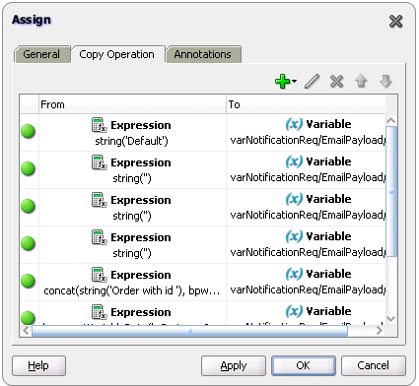Click the horizontal scrollbar right arrow
This screenshot has height=386, width=419.
point(380,331)
